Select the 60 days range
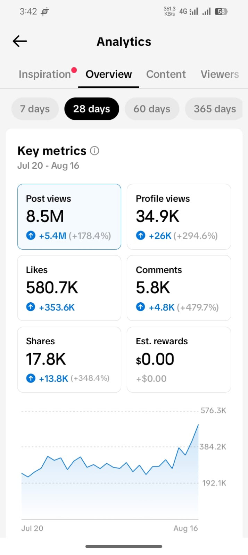Image resolution: width=248 pixels, height=555 pixels. point(152,109)
